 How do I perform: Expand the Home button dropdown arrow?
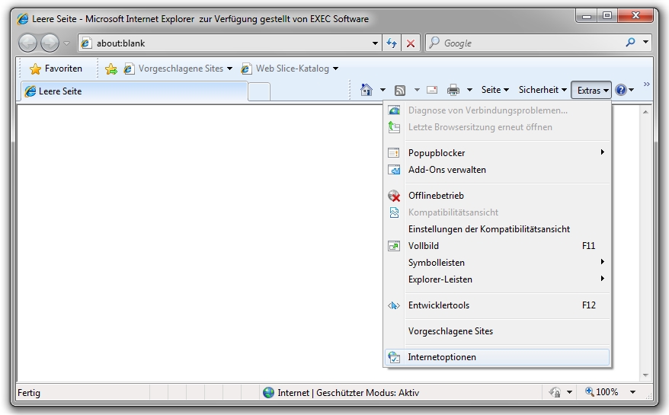pyautogui.click(x=383, y=90)
